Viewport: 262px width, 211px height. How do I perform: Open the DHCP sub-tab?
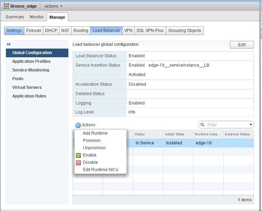(x=51, y=31)
